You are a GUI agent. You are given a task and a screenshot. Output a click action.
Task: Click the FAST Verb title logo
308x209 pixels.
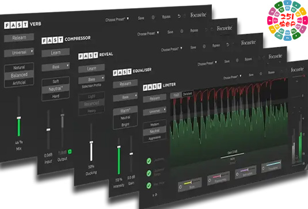tap(22, 25)
